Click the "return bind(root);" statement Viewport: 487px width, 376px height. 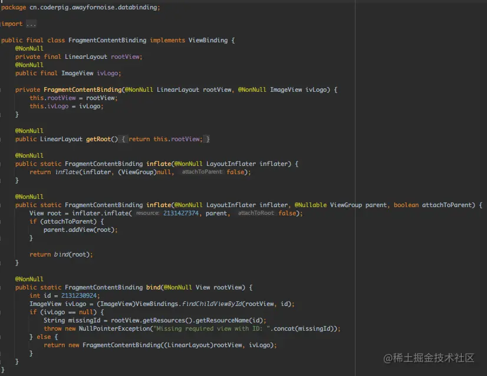(61, 254)
